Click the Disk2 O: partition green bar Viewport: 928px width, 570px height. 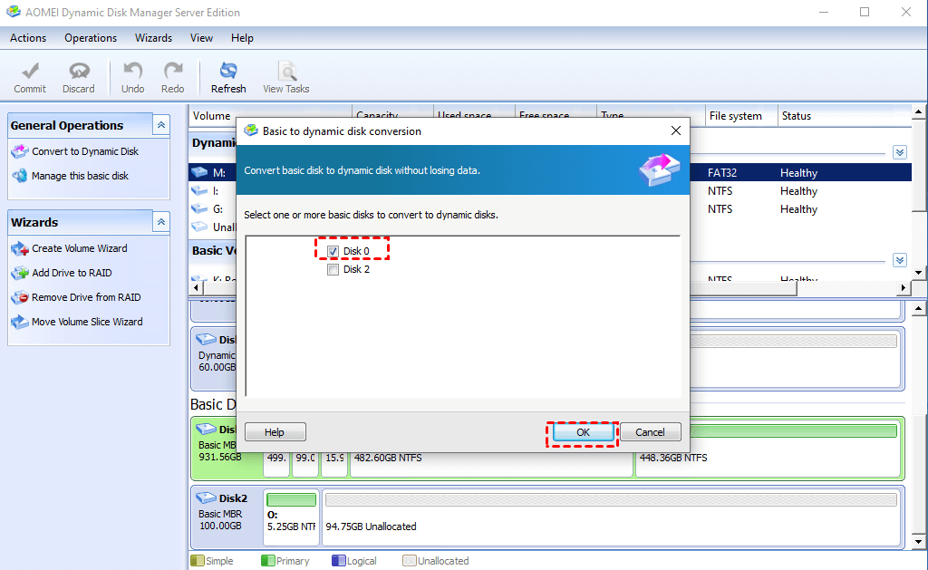pyautogui.click(x=291, y=499)
